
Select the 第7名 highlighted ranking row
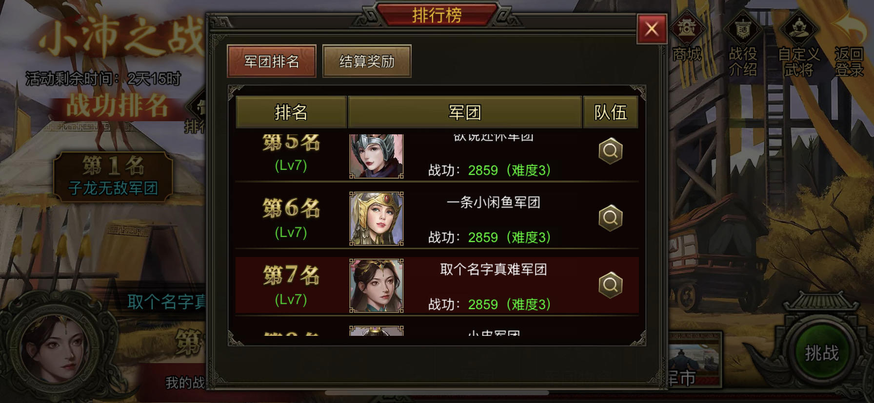click(x=437, y=286)
